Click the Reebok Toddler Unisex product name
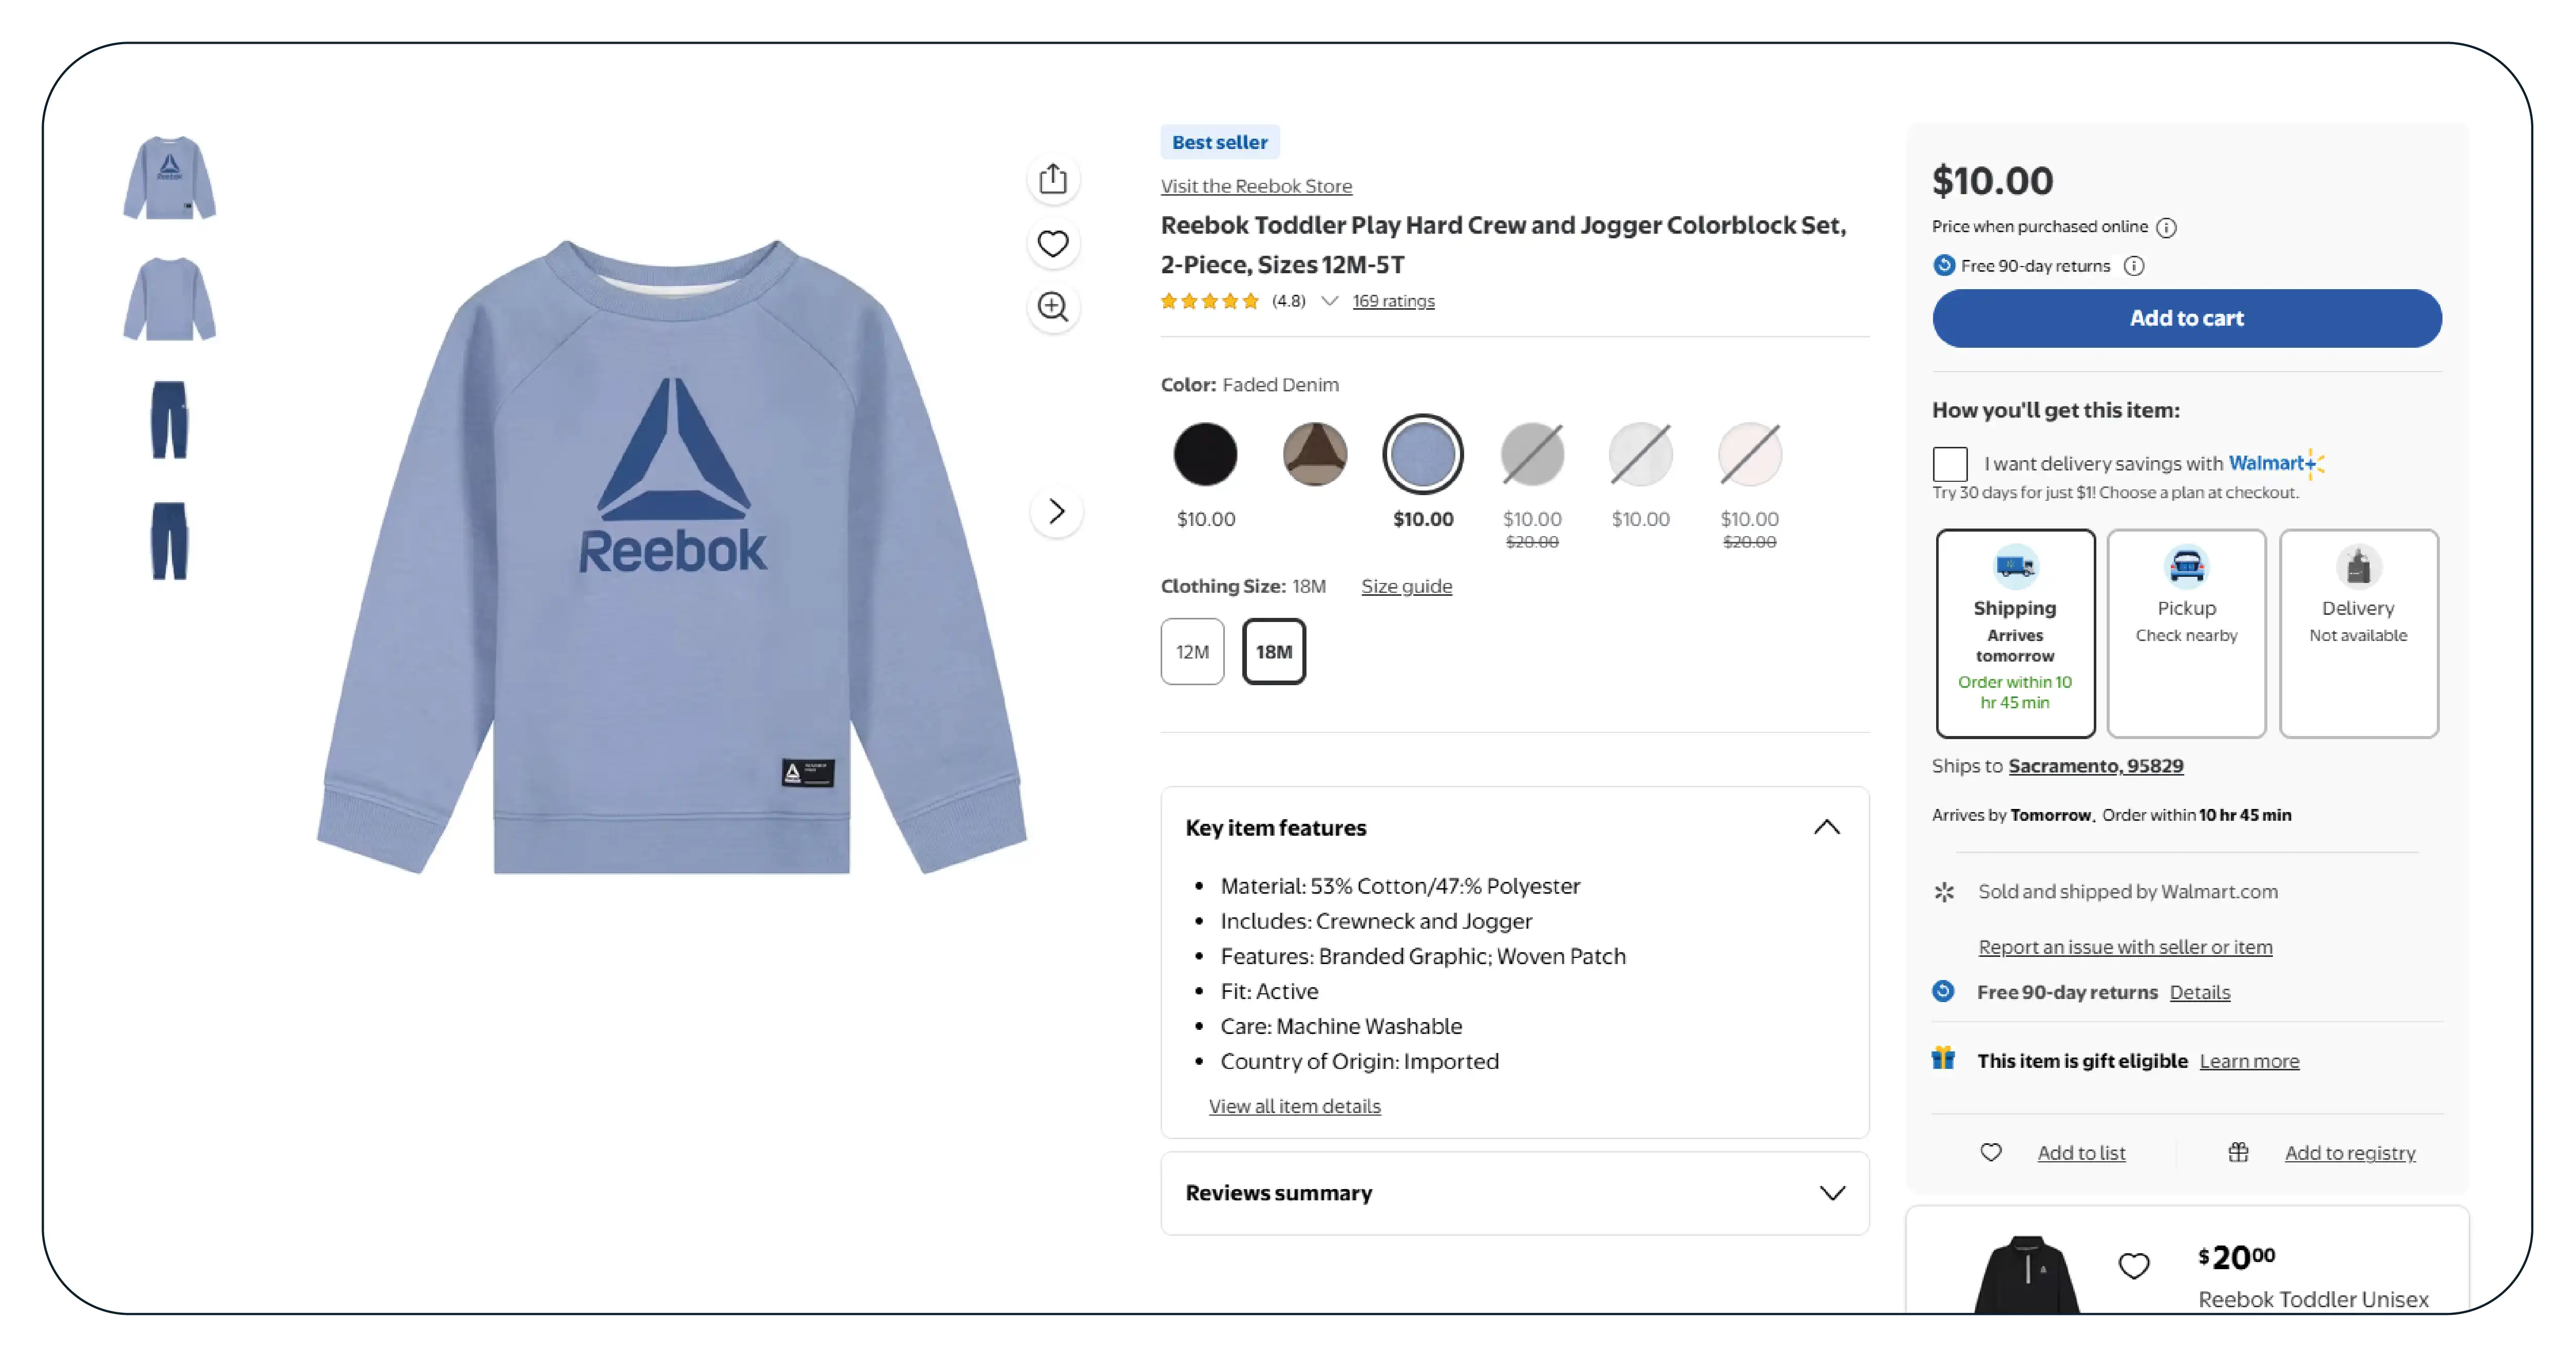 pyautogui.click(x=2312, y=1299)
